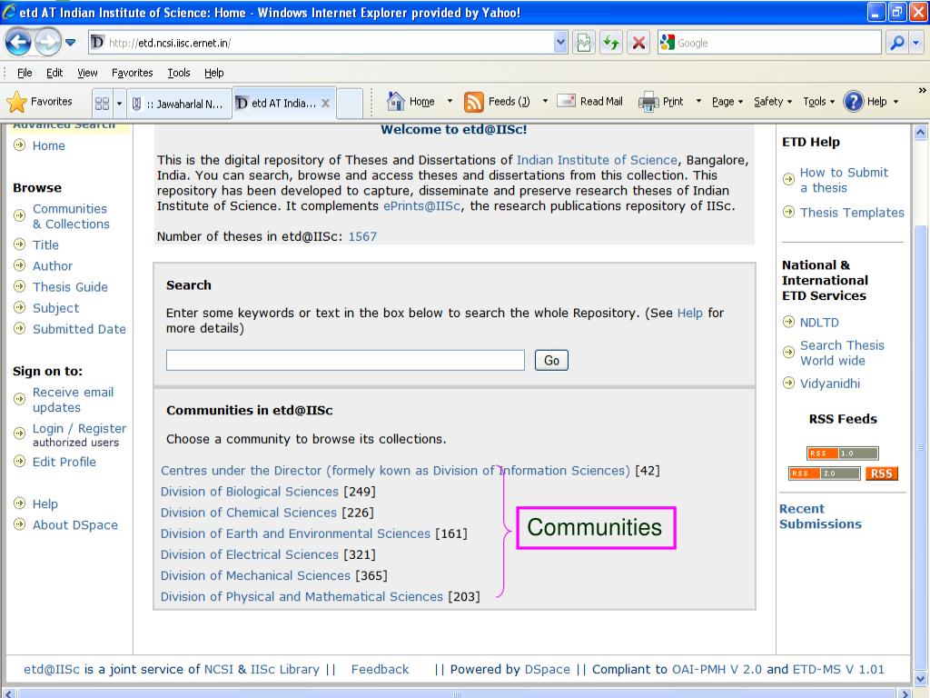Click the magnifier search button
This screenshot has height=698, width=930.
pyautogui.click(x=896, y=43)
